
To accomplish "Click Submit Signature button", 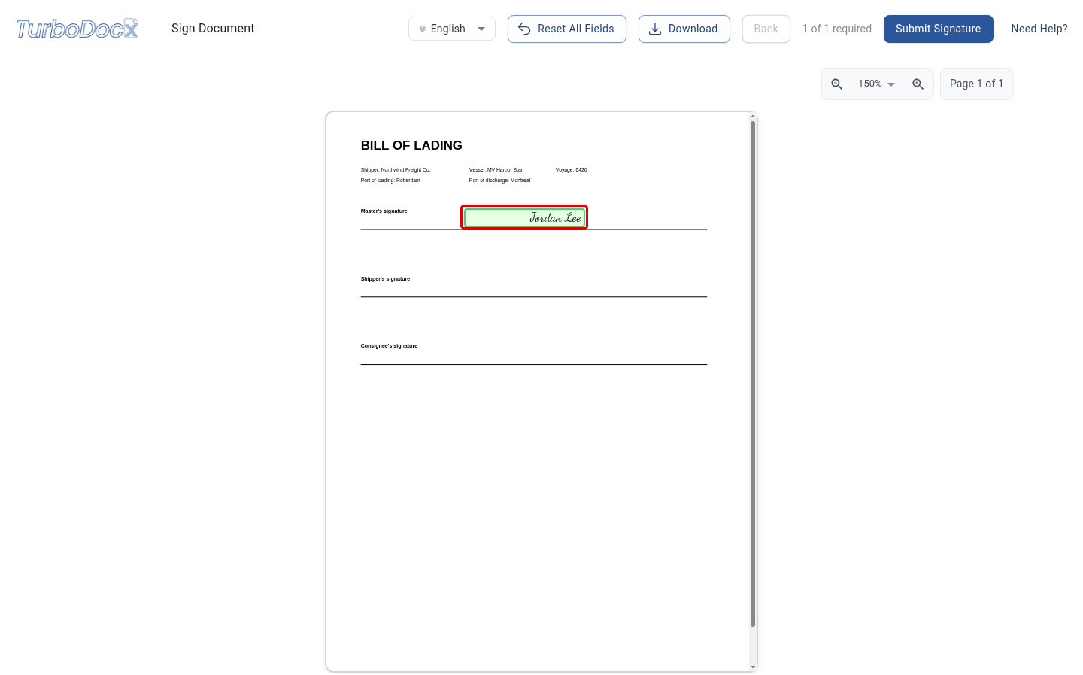I will click(939, 29).
